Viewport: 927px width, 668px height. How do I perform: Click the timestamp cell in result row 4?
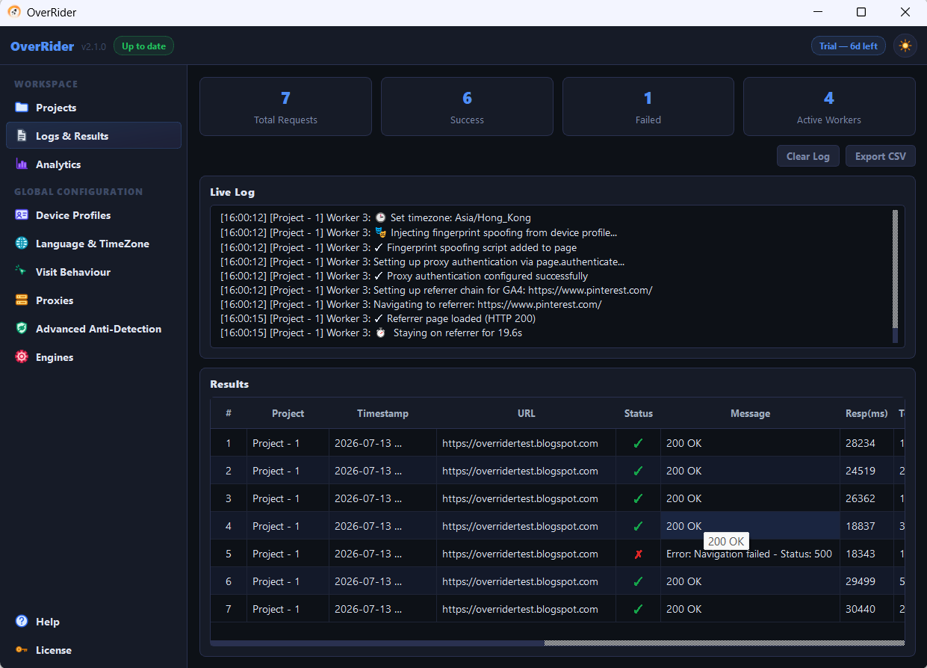pos(382,526)
